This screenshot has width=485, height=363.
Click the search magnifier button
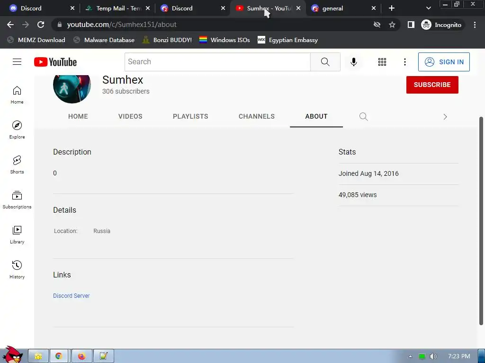pyautogui.click(x=325, y=62)
